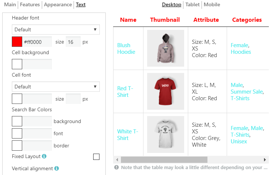Expand the Cell font dropdown
Viewport: 274px width, 175px height.
[56, 87]
